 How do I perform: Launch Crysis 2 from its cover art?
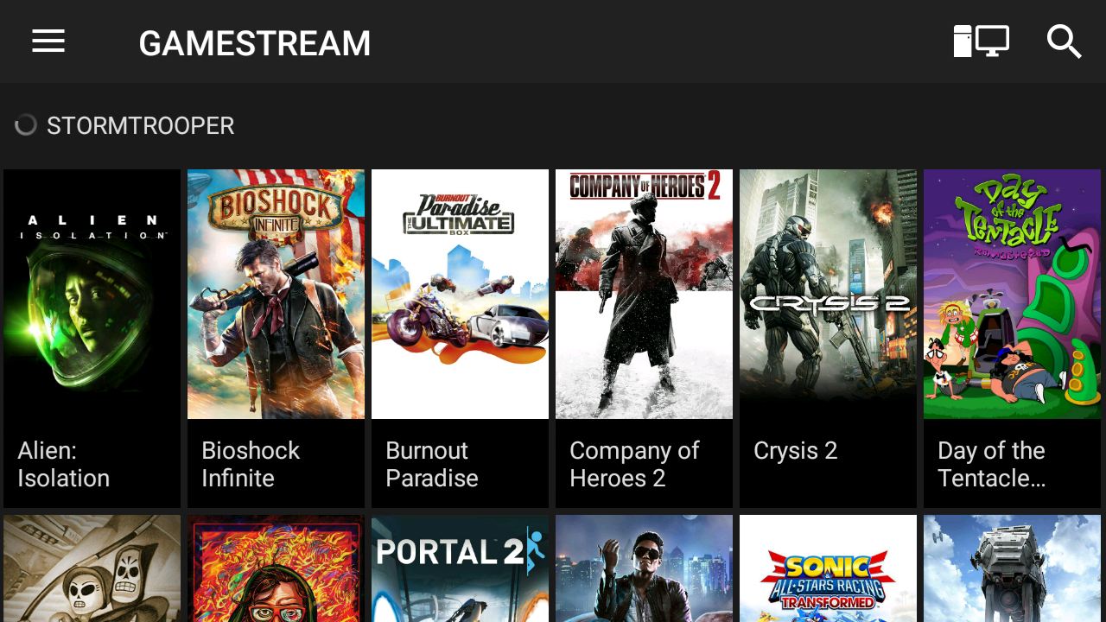(x=828, y=294)
